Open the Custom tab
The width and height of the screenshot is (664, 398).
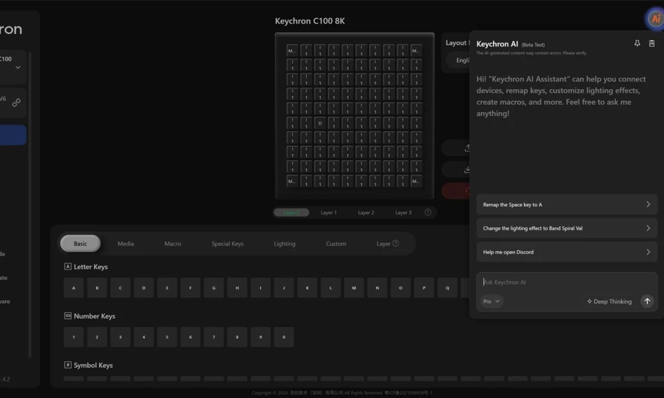point(336,243)
